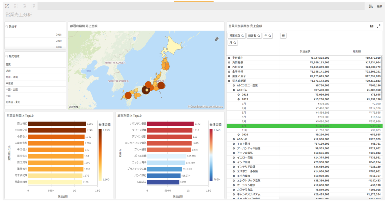
Task: Expand the 2020 row under ABCゴム
Action: pos(239,135)
